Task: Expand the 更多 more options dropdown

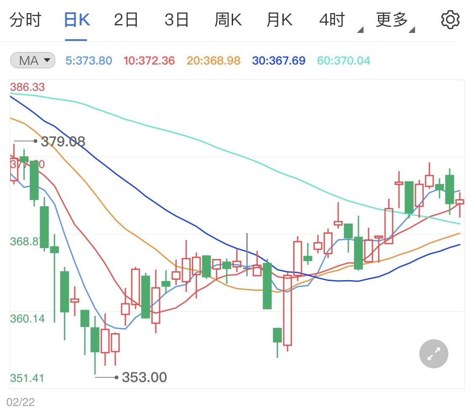Action: coord(395,21)
